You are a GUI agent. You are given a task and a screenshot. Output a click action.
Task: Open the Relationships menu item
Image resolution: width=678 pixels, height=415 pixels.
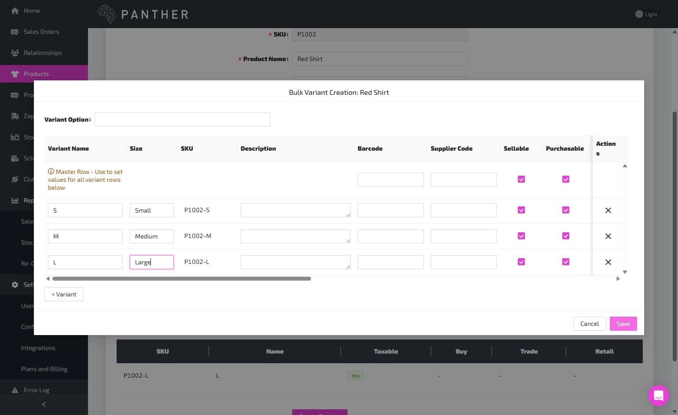pyautogui.click(x=44, y=53)
